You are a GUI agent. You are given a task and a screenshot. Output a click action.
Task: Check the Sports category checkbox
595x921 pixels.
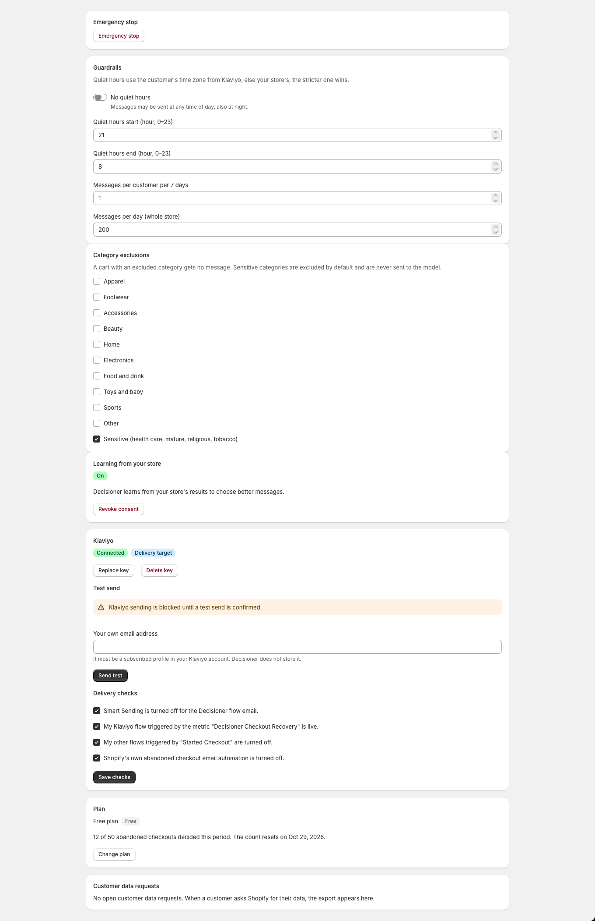(x=97, y=407)
